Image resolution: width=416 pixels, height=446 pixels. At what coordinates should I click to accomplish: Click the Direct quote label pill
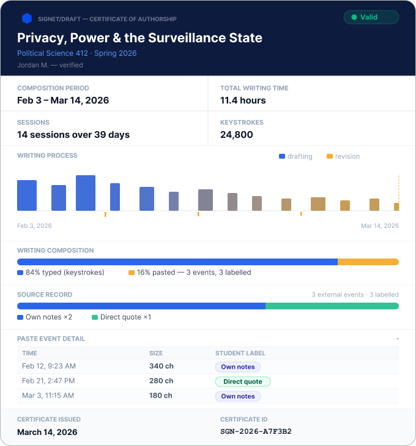pyautogui.click(x=243, y=382)
